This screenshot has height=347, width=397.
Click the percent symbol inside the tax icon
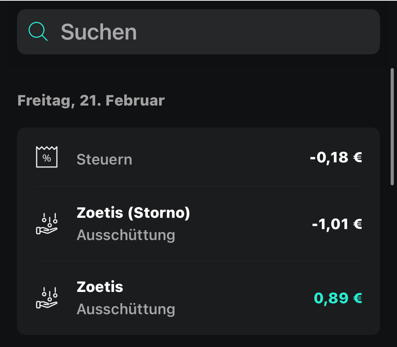click(47, 159)
